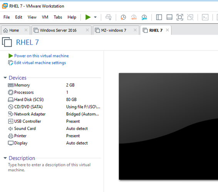
Task: Open the VM menu
Action: [45, 17]
